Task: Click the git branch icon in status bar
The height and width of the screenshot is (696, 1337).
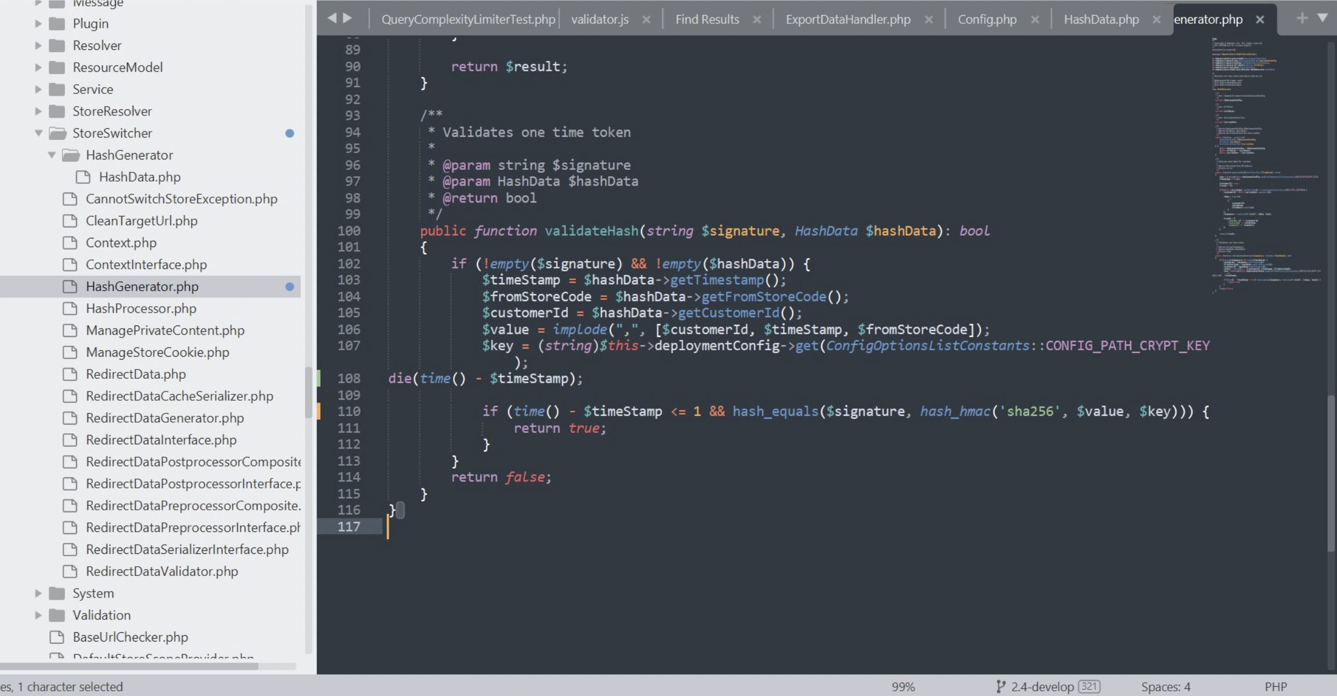Action: click(1000, 687)
